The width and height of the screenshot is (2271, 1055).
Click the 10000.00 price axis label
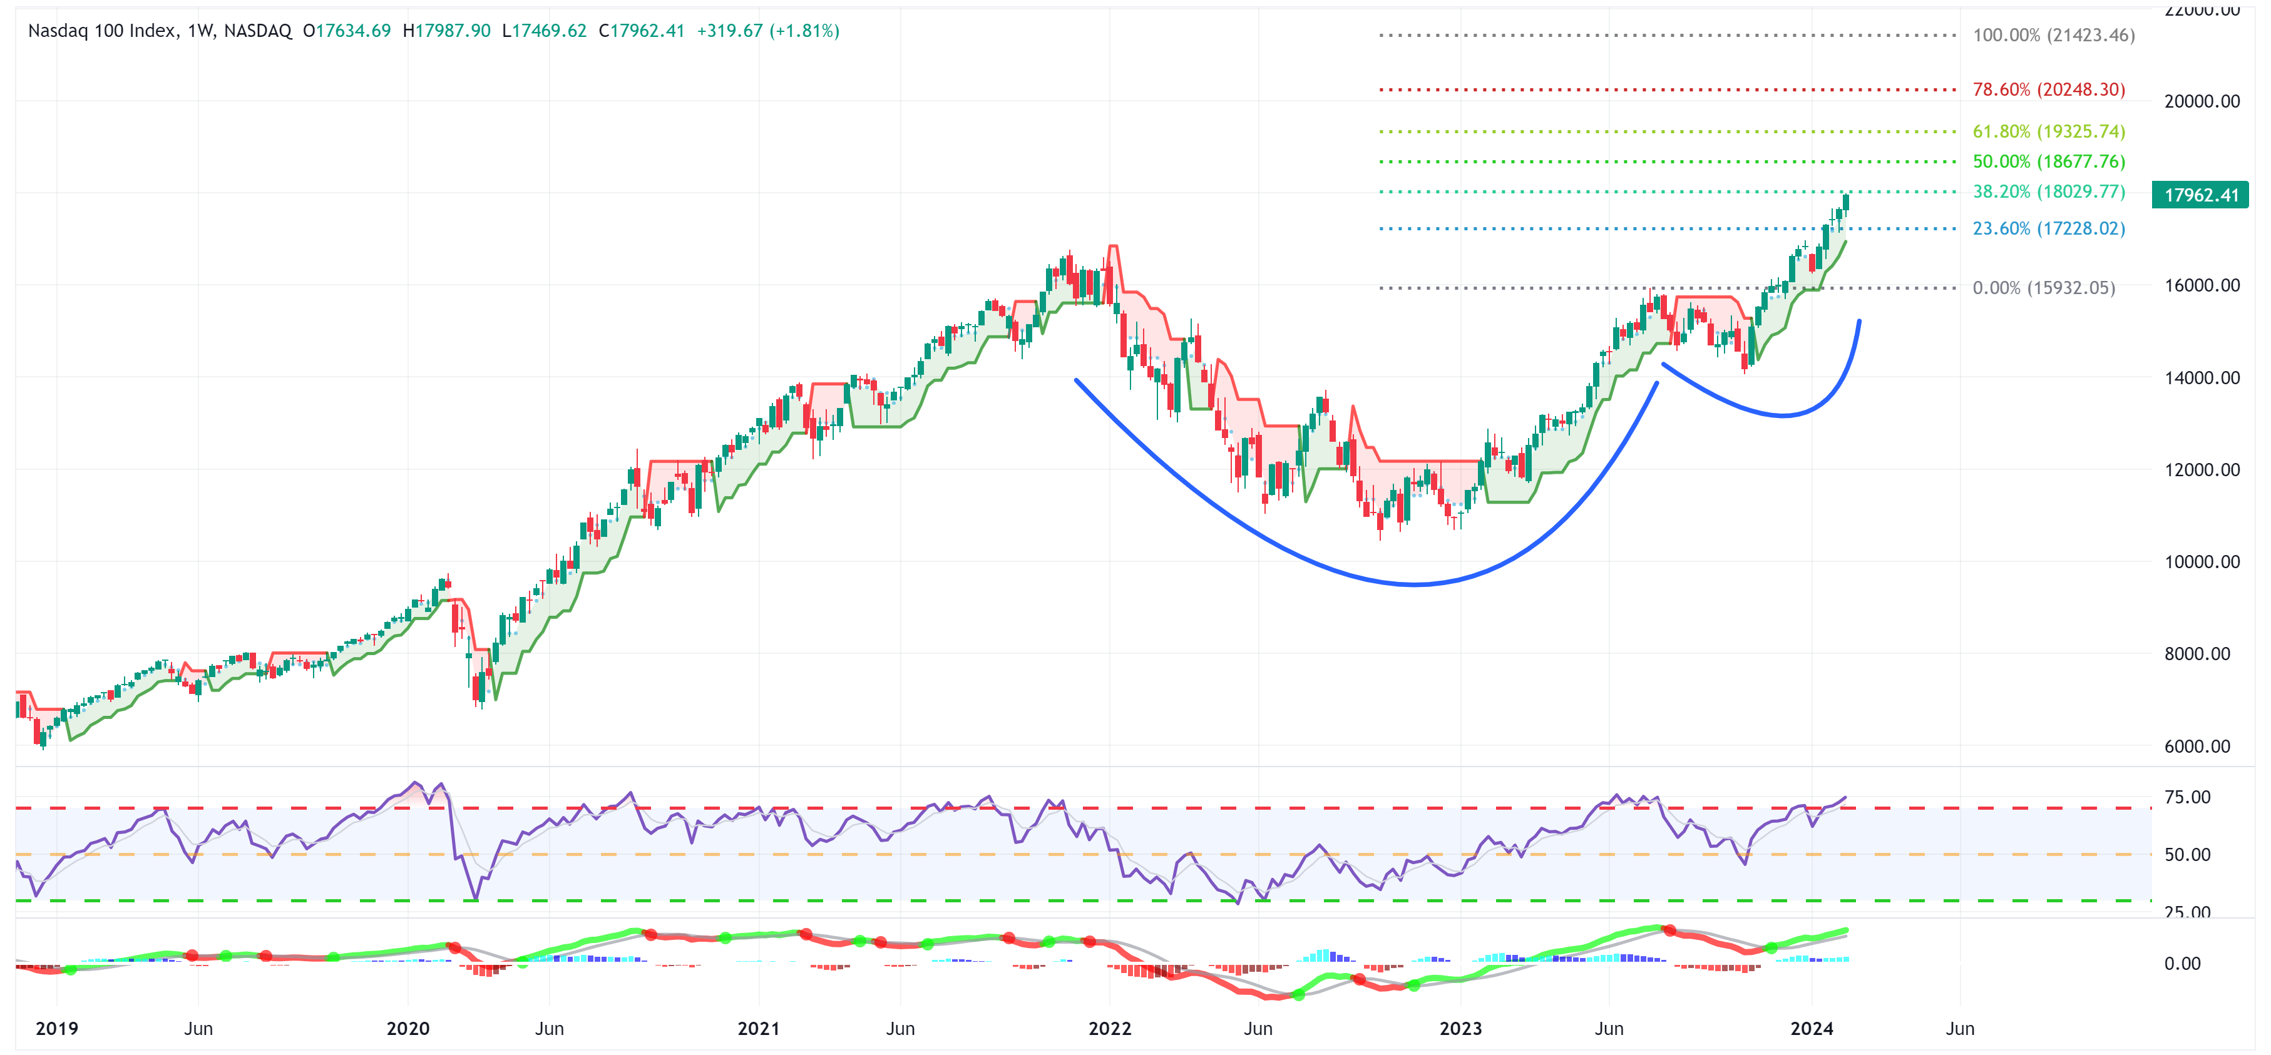tap(2202, 561)
